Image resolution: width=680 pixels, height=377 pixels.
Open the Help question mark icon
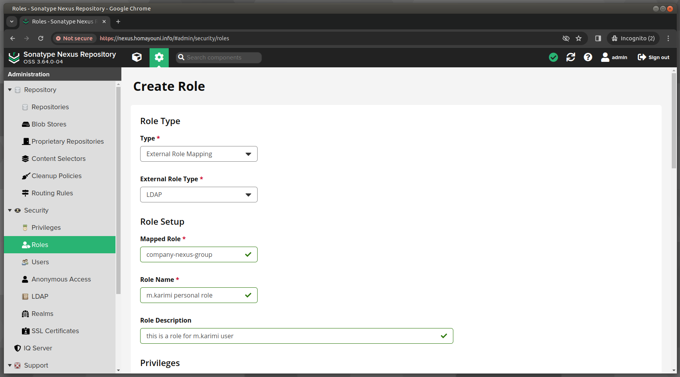pos(588,58)
